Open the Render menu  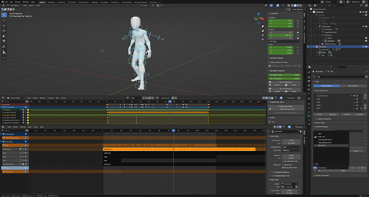pyautogui.click(x=18, y=2)
